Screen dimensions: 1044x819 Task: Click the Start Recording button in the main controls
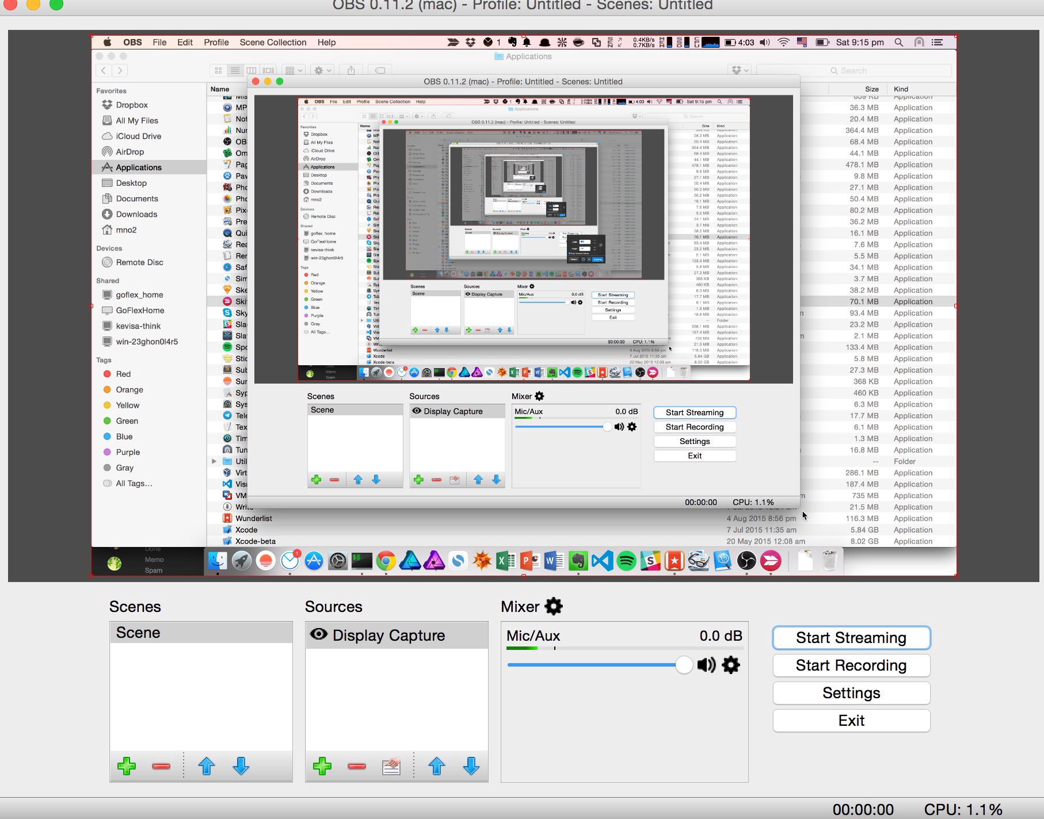click(x=851, y=665)
